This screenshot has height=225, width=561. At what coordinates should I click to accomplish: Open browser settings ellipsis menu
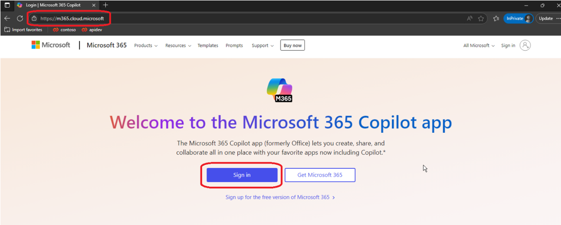click(558, 18)
